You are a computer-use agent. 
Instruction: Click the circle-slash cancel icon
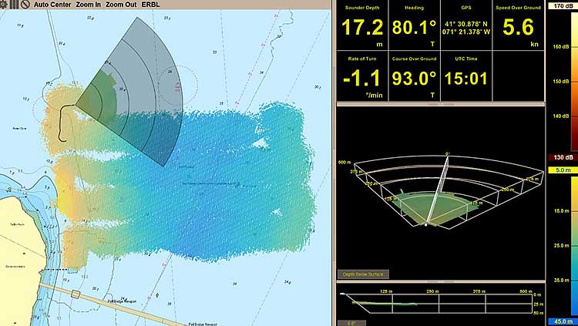coord(25,5)
